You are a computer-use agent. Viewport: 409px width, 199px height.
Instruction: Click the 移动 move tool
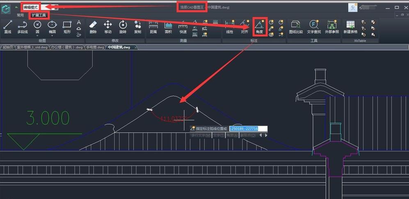tap(107, 27)
